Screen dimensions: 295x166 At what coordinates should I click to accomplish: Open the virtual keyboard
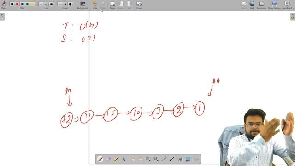tap(196, 159)
